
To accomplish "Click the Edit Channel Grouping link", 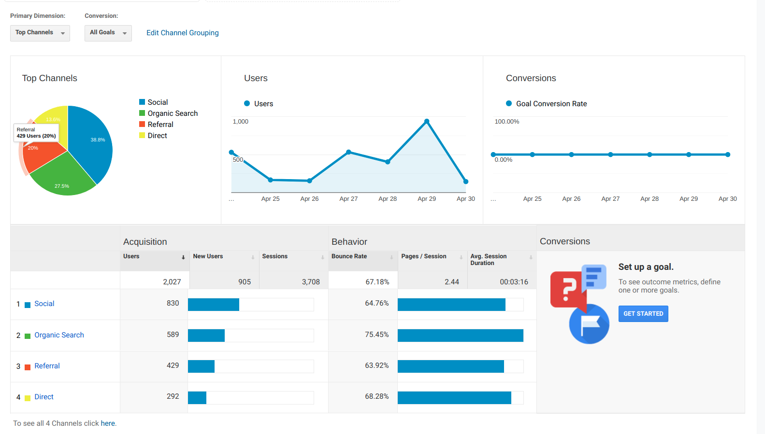I will (x=183, y=33).
